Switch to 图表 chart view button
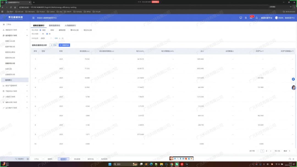This screenshot has width=297, height=167. coord(54,45)
